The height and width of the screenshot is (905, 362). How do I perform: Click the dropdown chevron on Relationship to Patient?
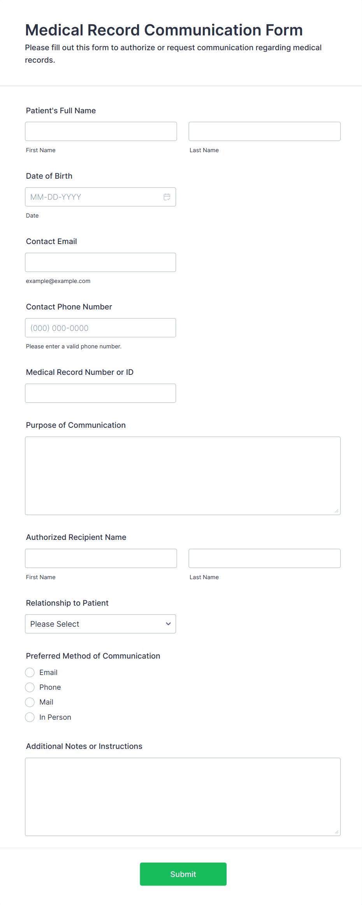tap(168, 624)
